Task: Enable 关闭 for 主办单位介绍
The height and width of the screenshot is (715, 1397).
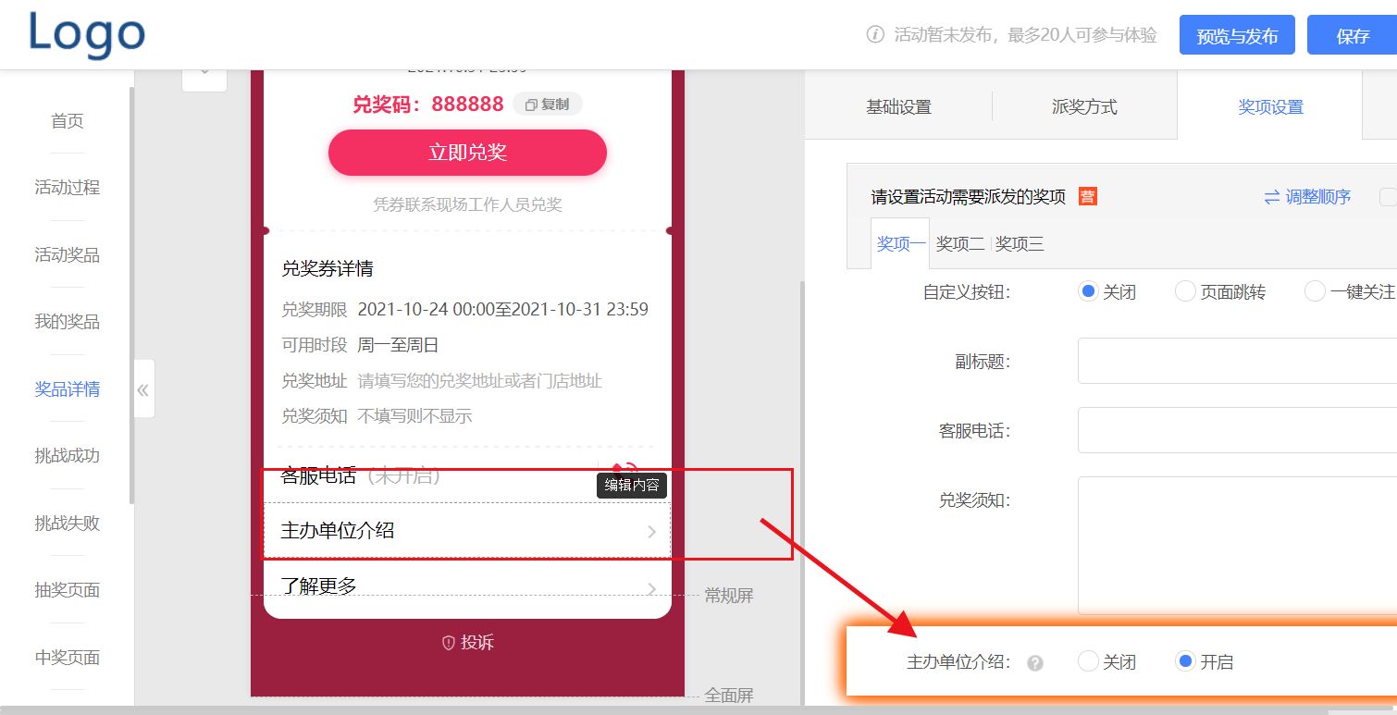Action: [1087, 661]
